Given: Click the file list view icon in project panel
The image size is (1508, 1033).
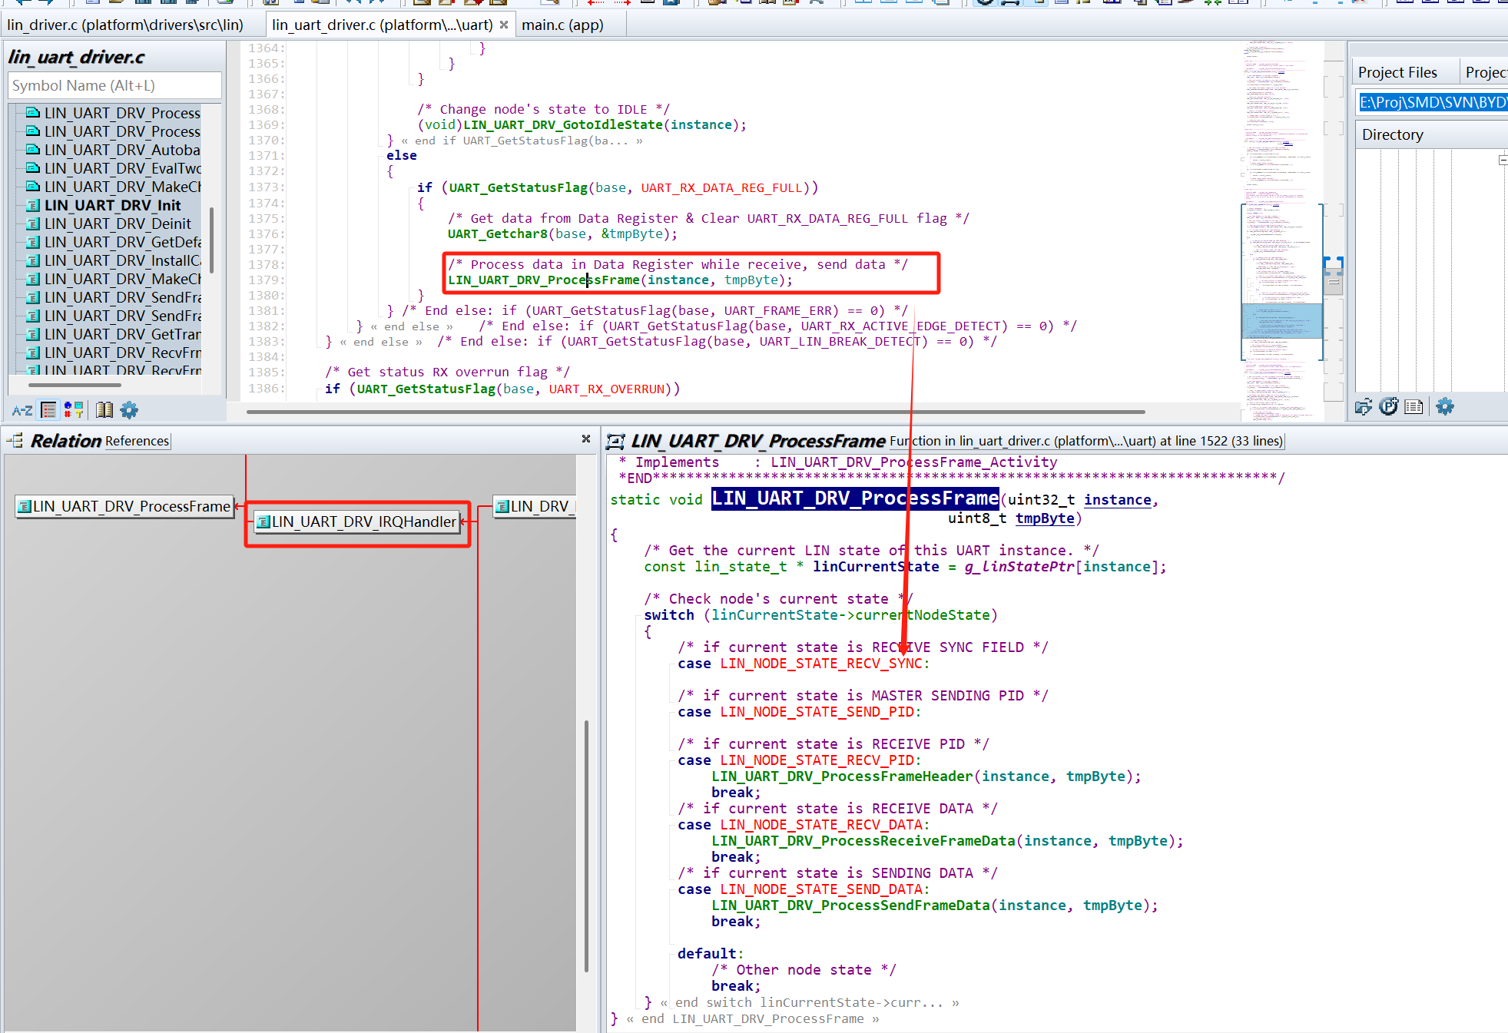Looking at the screenshot, I should point(1414,407).
